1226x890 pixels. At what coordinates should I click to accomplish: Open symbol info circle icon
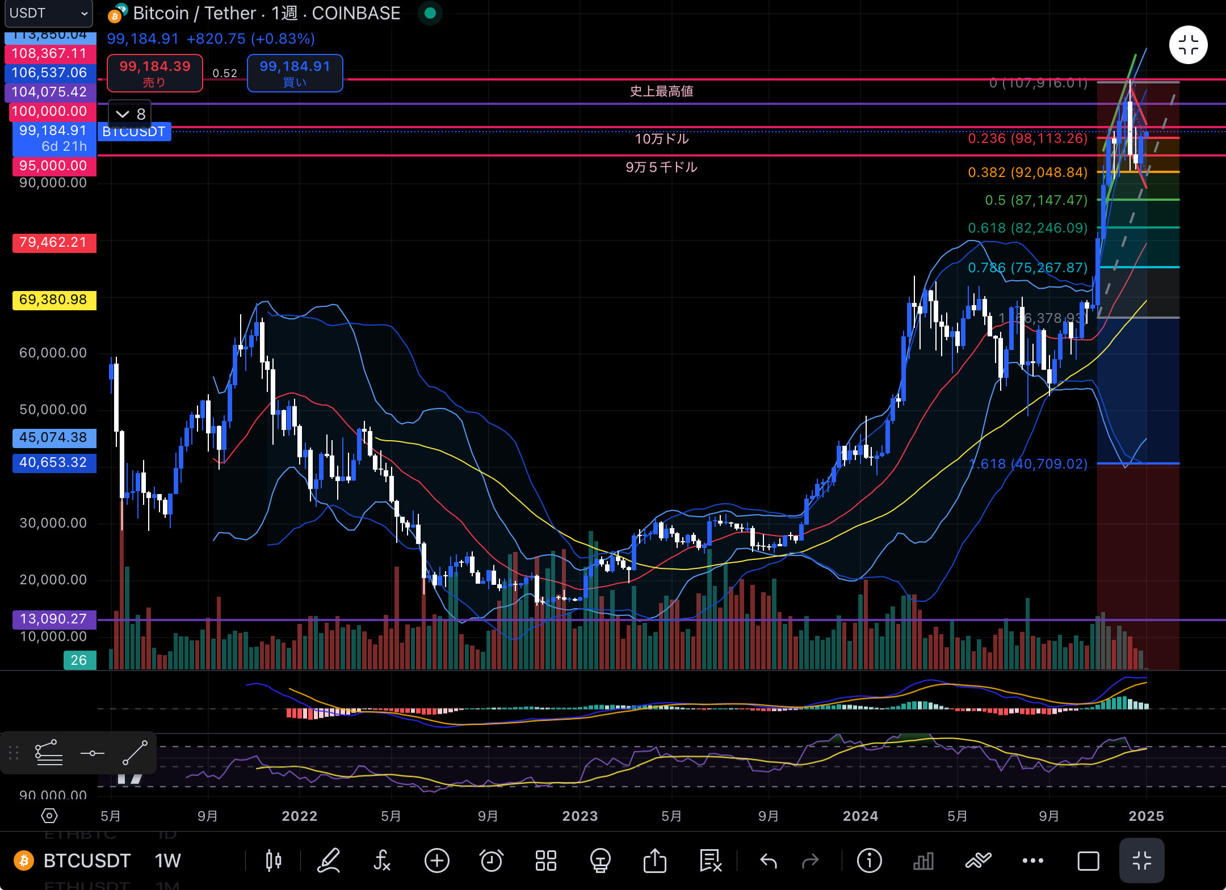click(x=869, y=861)
